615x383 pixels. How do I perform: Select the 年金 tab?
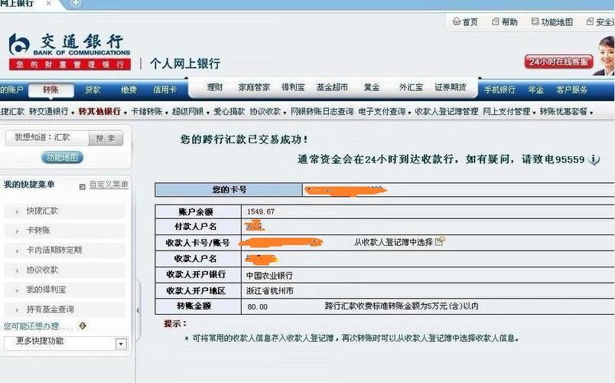[535, 90]
